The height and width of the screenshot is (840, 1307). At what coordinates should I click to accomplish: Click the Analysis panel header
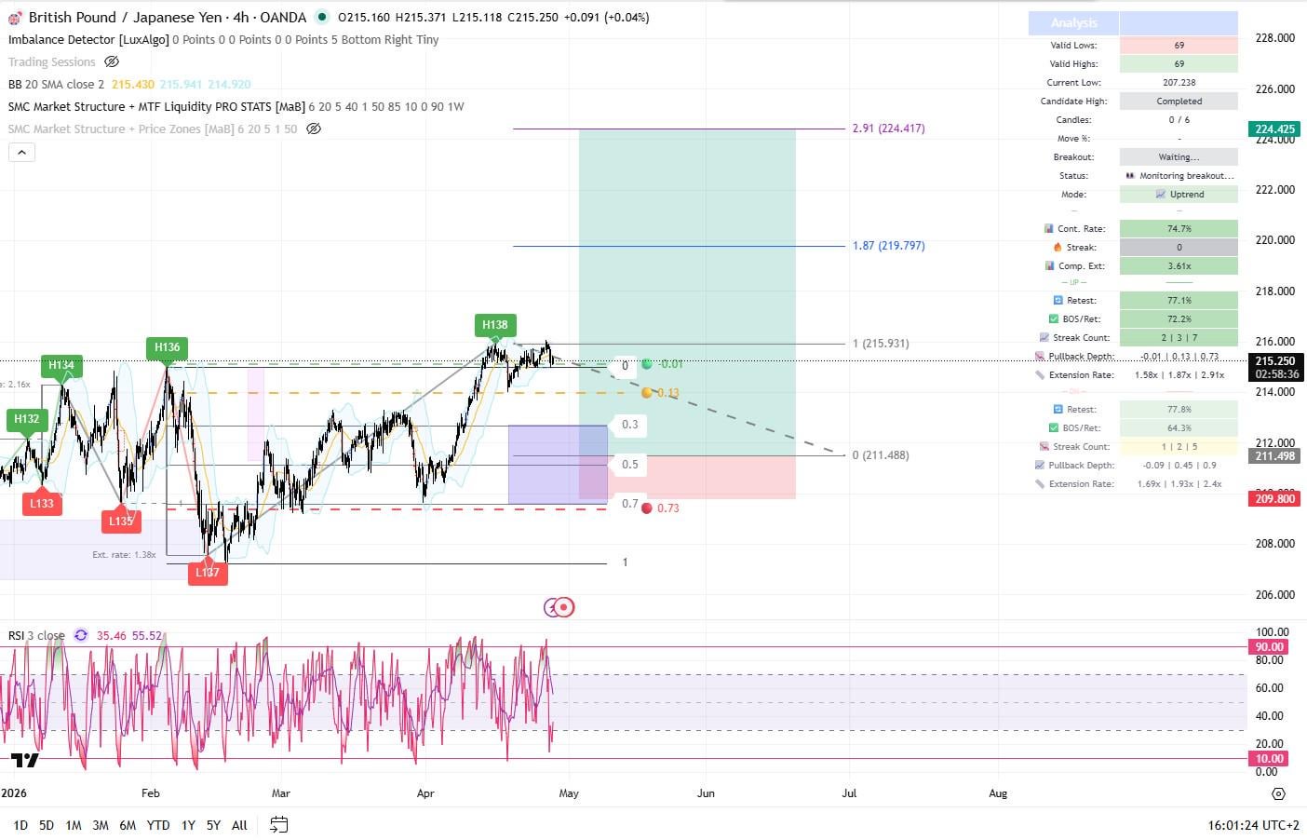1072,22
